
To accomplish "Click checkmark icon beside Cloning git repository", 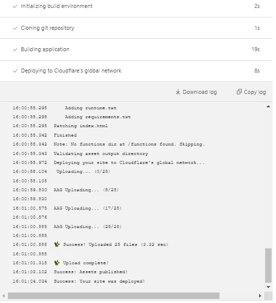I will point(15,28).
